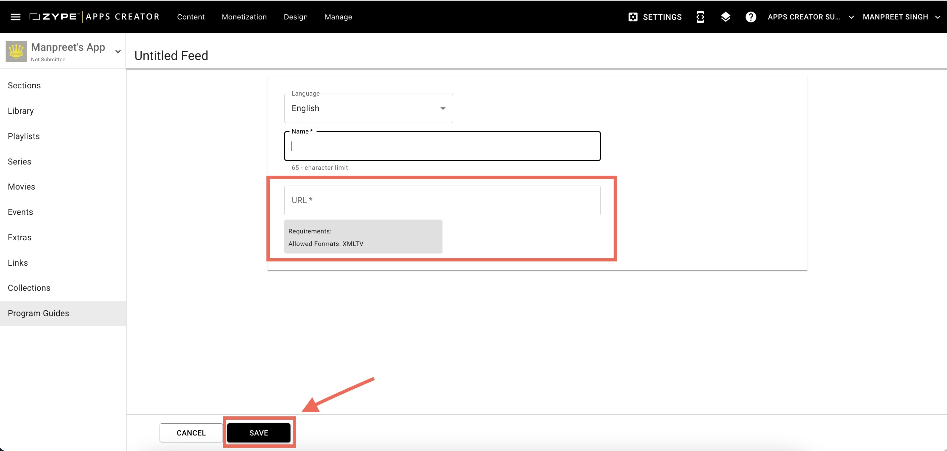Click the Zype Apps Creator logo
The image size is (947, 451).
(95, 17)
